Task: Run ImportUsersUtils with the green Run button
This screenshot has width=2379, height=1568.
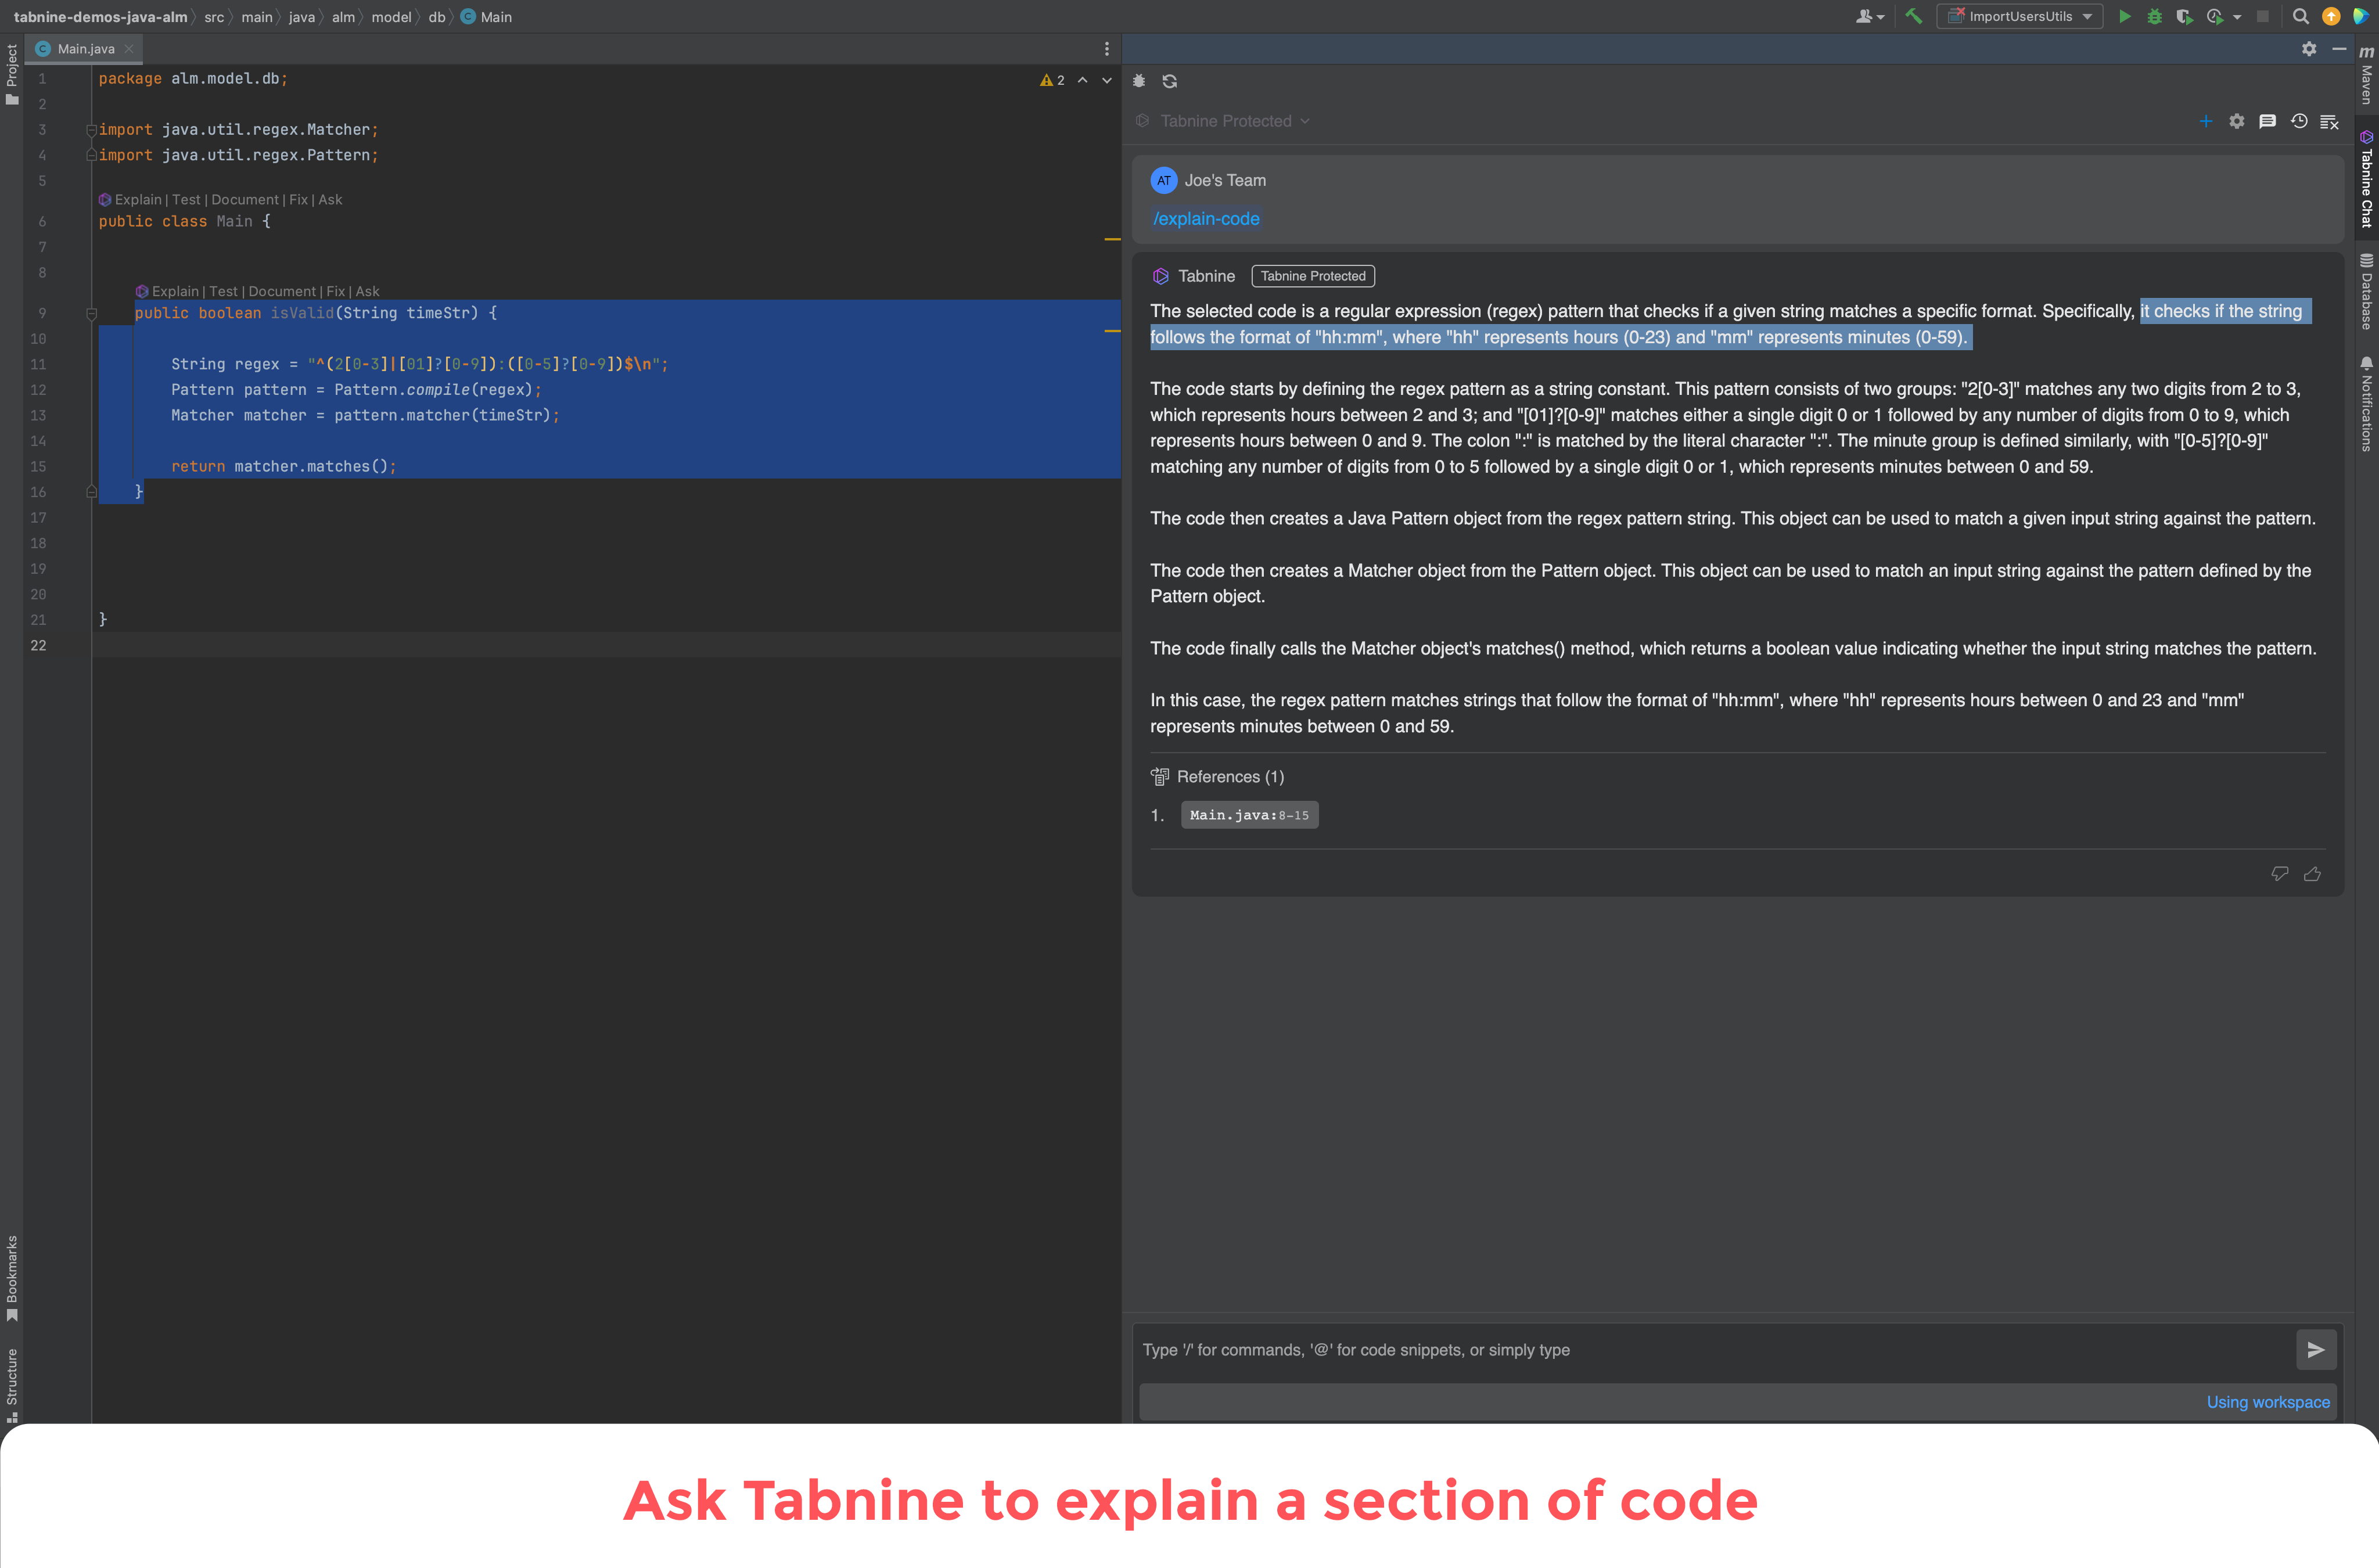Action: point(2124,17)
